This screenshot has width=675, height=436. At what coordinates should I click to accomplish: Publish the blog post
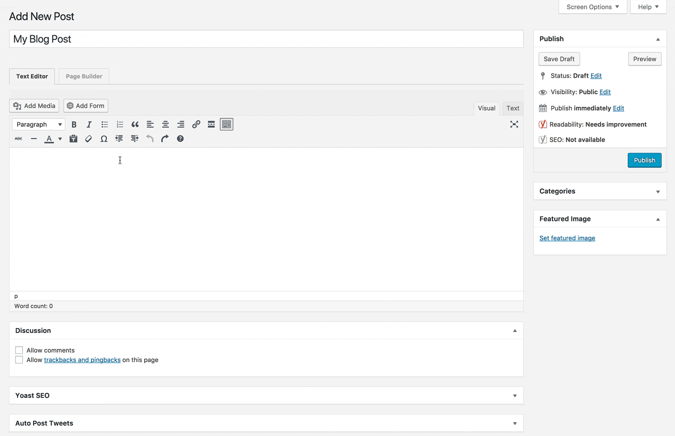(644, 160)
